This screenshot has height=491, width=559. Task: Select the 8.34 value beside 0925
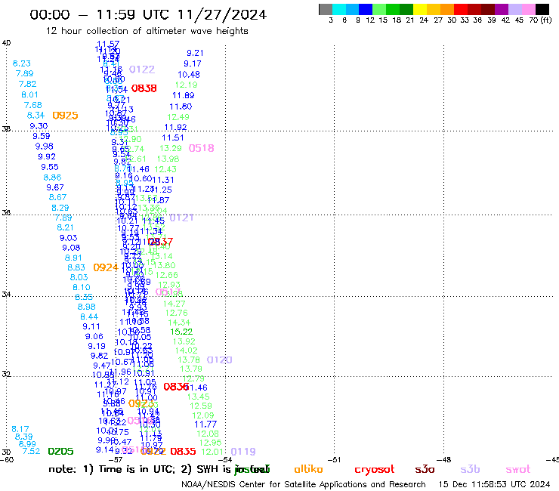coord(36,116)
